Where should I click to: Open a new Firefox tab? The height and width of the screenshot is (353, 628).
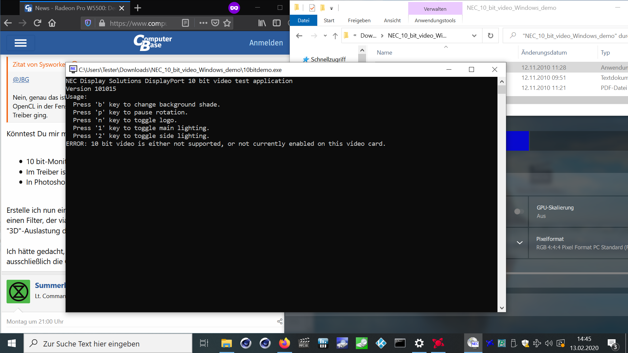[138, 8]
